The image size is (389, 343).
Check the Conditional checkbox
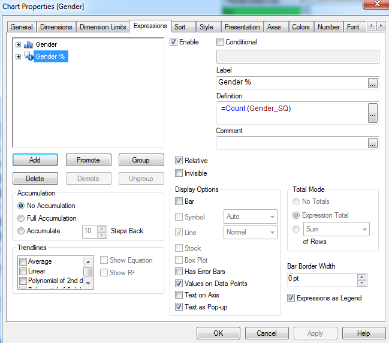[x=220, y=42]
